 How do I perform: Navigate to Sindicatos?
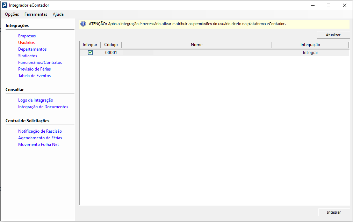pyautogui.click(x=28, y=56)
